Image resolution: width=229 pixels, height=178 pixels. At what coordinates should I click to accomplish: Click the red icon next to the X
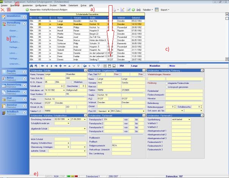click(x=9, y=10)
